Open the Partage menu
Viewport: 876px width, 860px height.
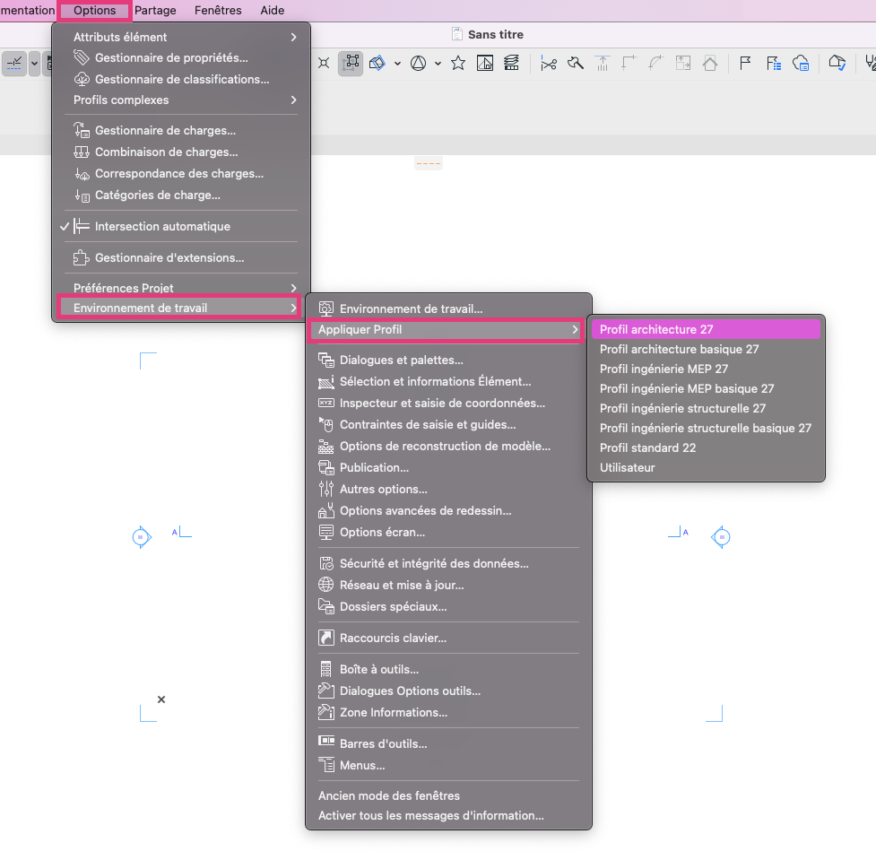click(x=155, y=11)
